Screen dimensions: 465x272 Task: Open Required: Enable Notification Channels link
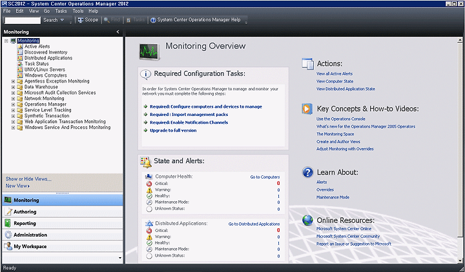(189, 122)
